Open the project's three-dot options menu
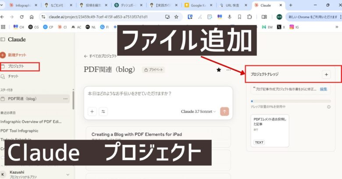 (228, 70)
